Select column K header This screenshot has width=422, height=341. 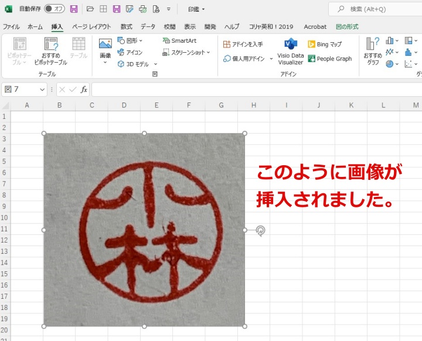(351, 105)
